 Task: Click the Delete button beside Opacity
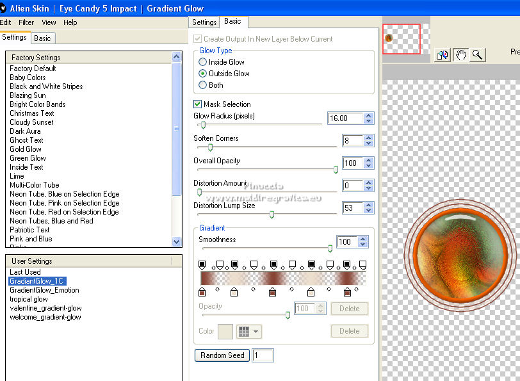point(349,309)
